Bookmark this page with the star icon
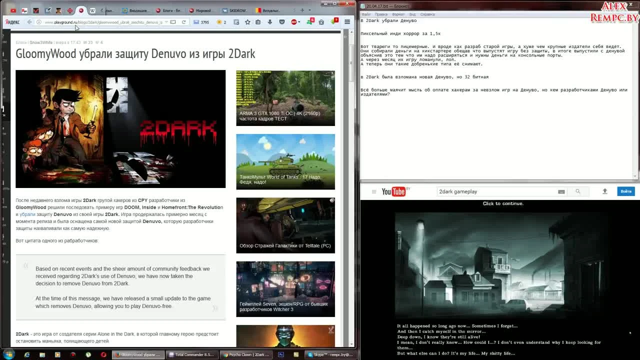Viewport: 640px width, 360px height. coord(247,22)
